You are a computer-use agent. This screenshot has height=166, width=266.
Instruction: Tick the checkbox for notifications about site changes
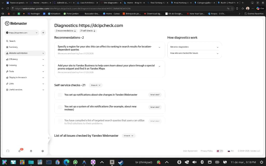click(x=60, y=95)
